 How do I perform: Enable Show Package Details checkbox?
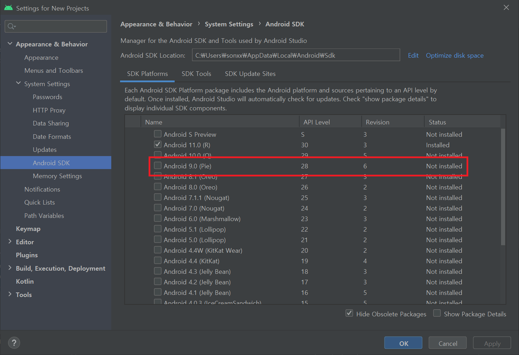tap(437, 313)
